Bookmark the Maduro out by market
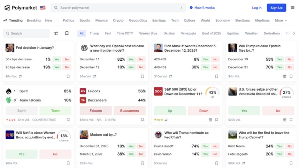This screenshot has width=299, height=168. coord(142,163)
